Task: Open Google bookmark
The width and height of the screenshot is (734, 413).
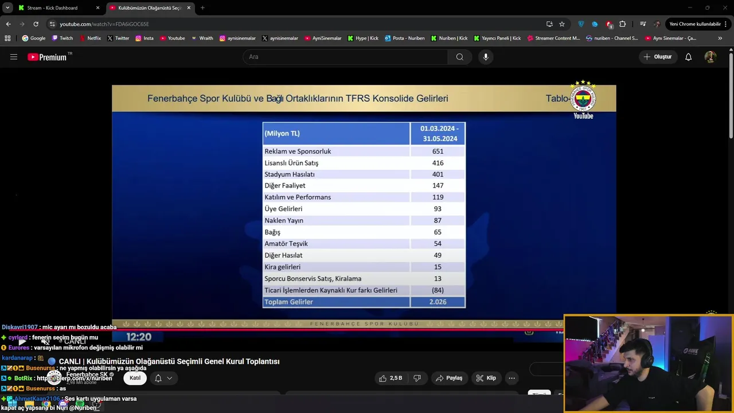Action: pos(34,38)
